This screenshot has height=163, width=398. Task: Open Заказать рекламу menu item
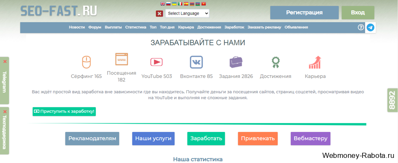click(x=265, y=27)
